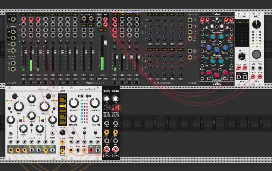Click the Audio module LEVEL knob
The height and width of the screenshot is (171, 272).
pos(242,56)
